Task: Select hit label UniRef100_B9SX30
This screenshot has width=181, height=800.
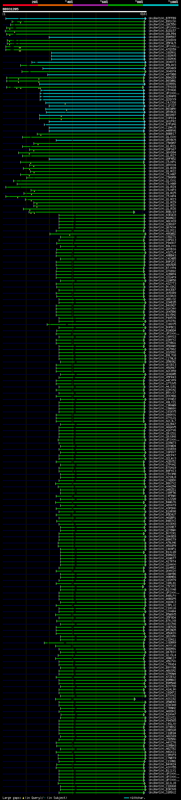Action: pyautogui.click(x=162, y=22)
